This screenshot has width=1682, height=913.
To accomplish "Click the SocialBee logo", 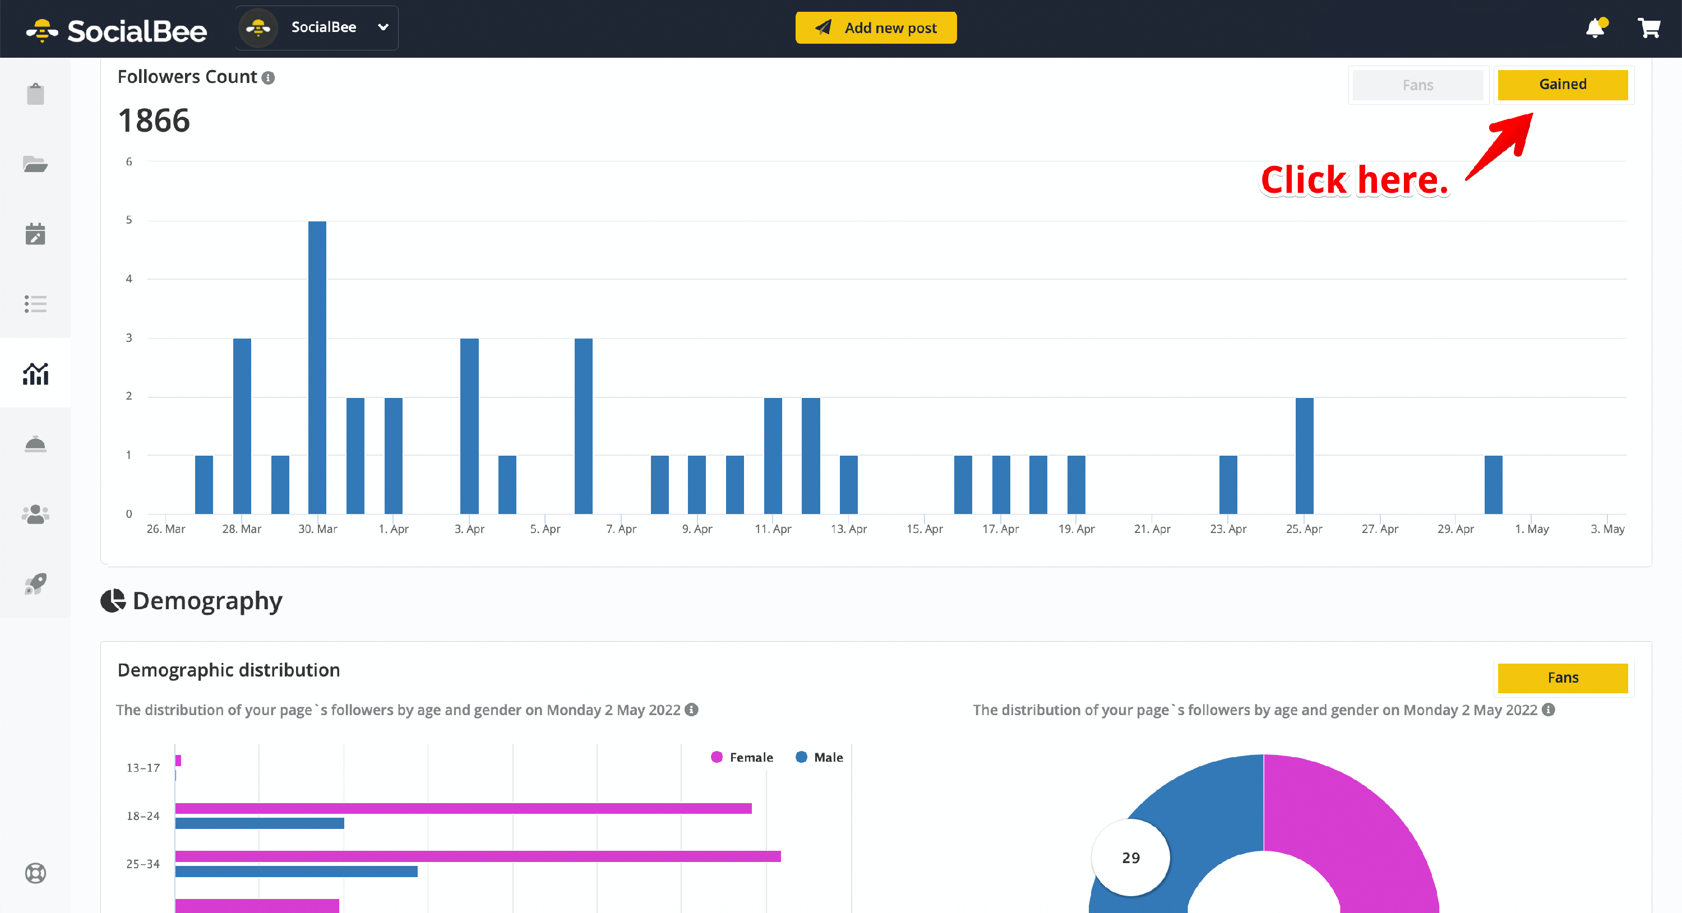I will tap(116, 30).
